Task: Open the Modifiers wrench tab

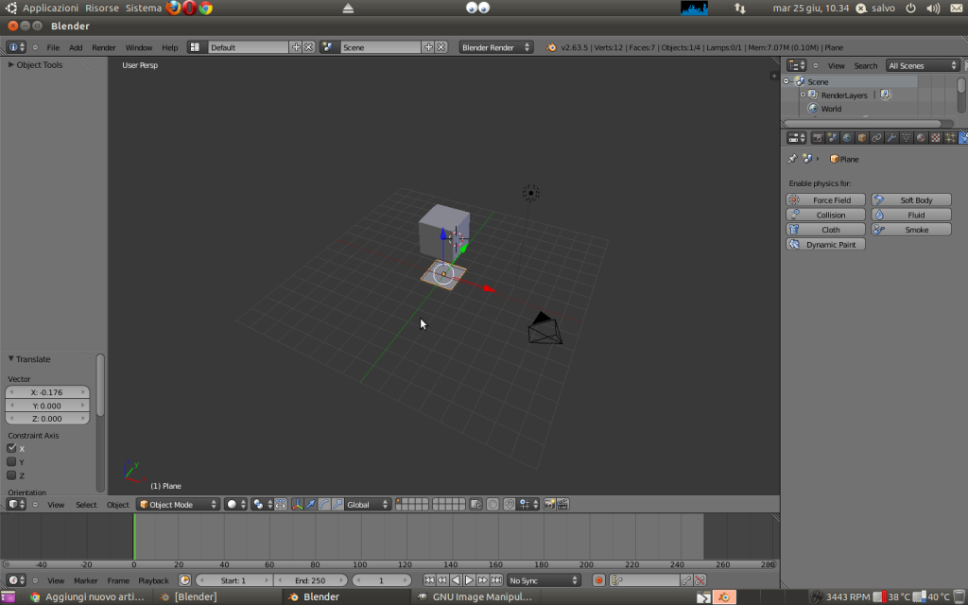Action: (x=890, y=137)
